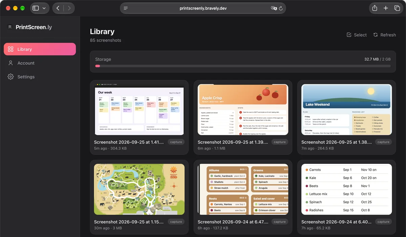Go back with the browser back arrow
The width and height of the screenshot is (406, 237).
coord(58,8)
